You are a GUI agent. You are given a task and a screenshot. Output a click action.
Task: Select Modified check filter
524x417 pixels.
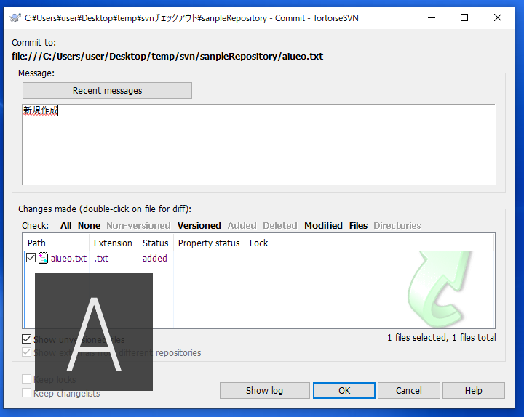[323, 226]
